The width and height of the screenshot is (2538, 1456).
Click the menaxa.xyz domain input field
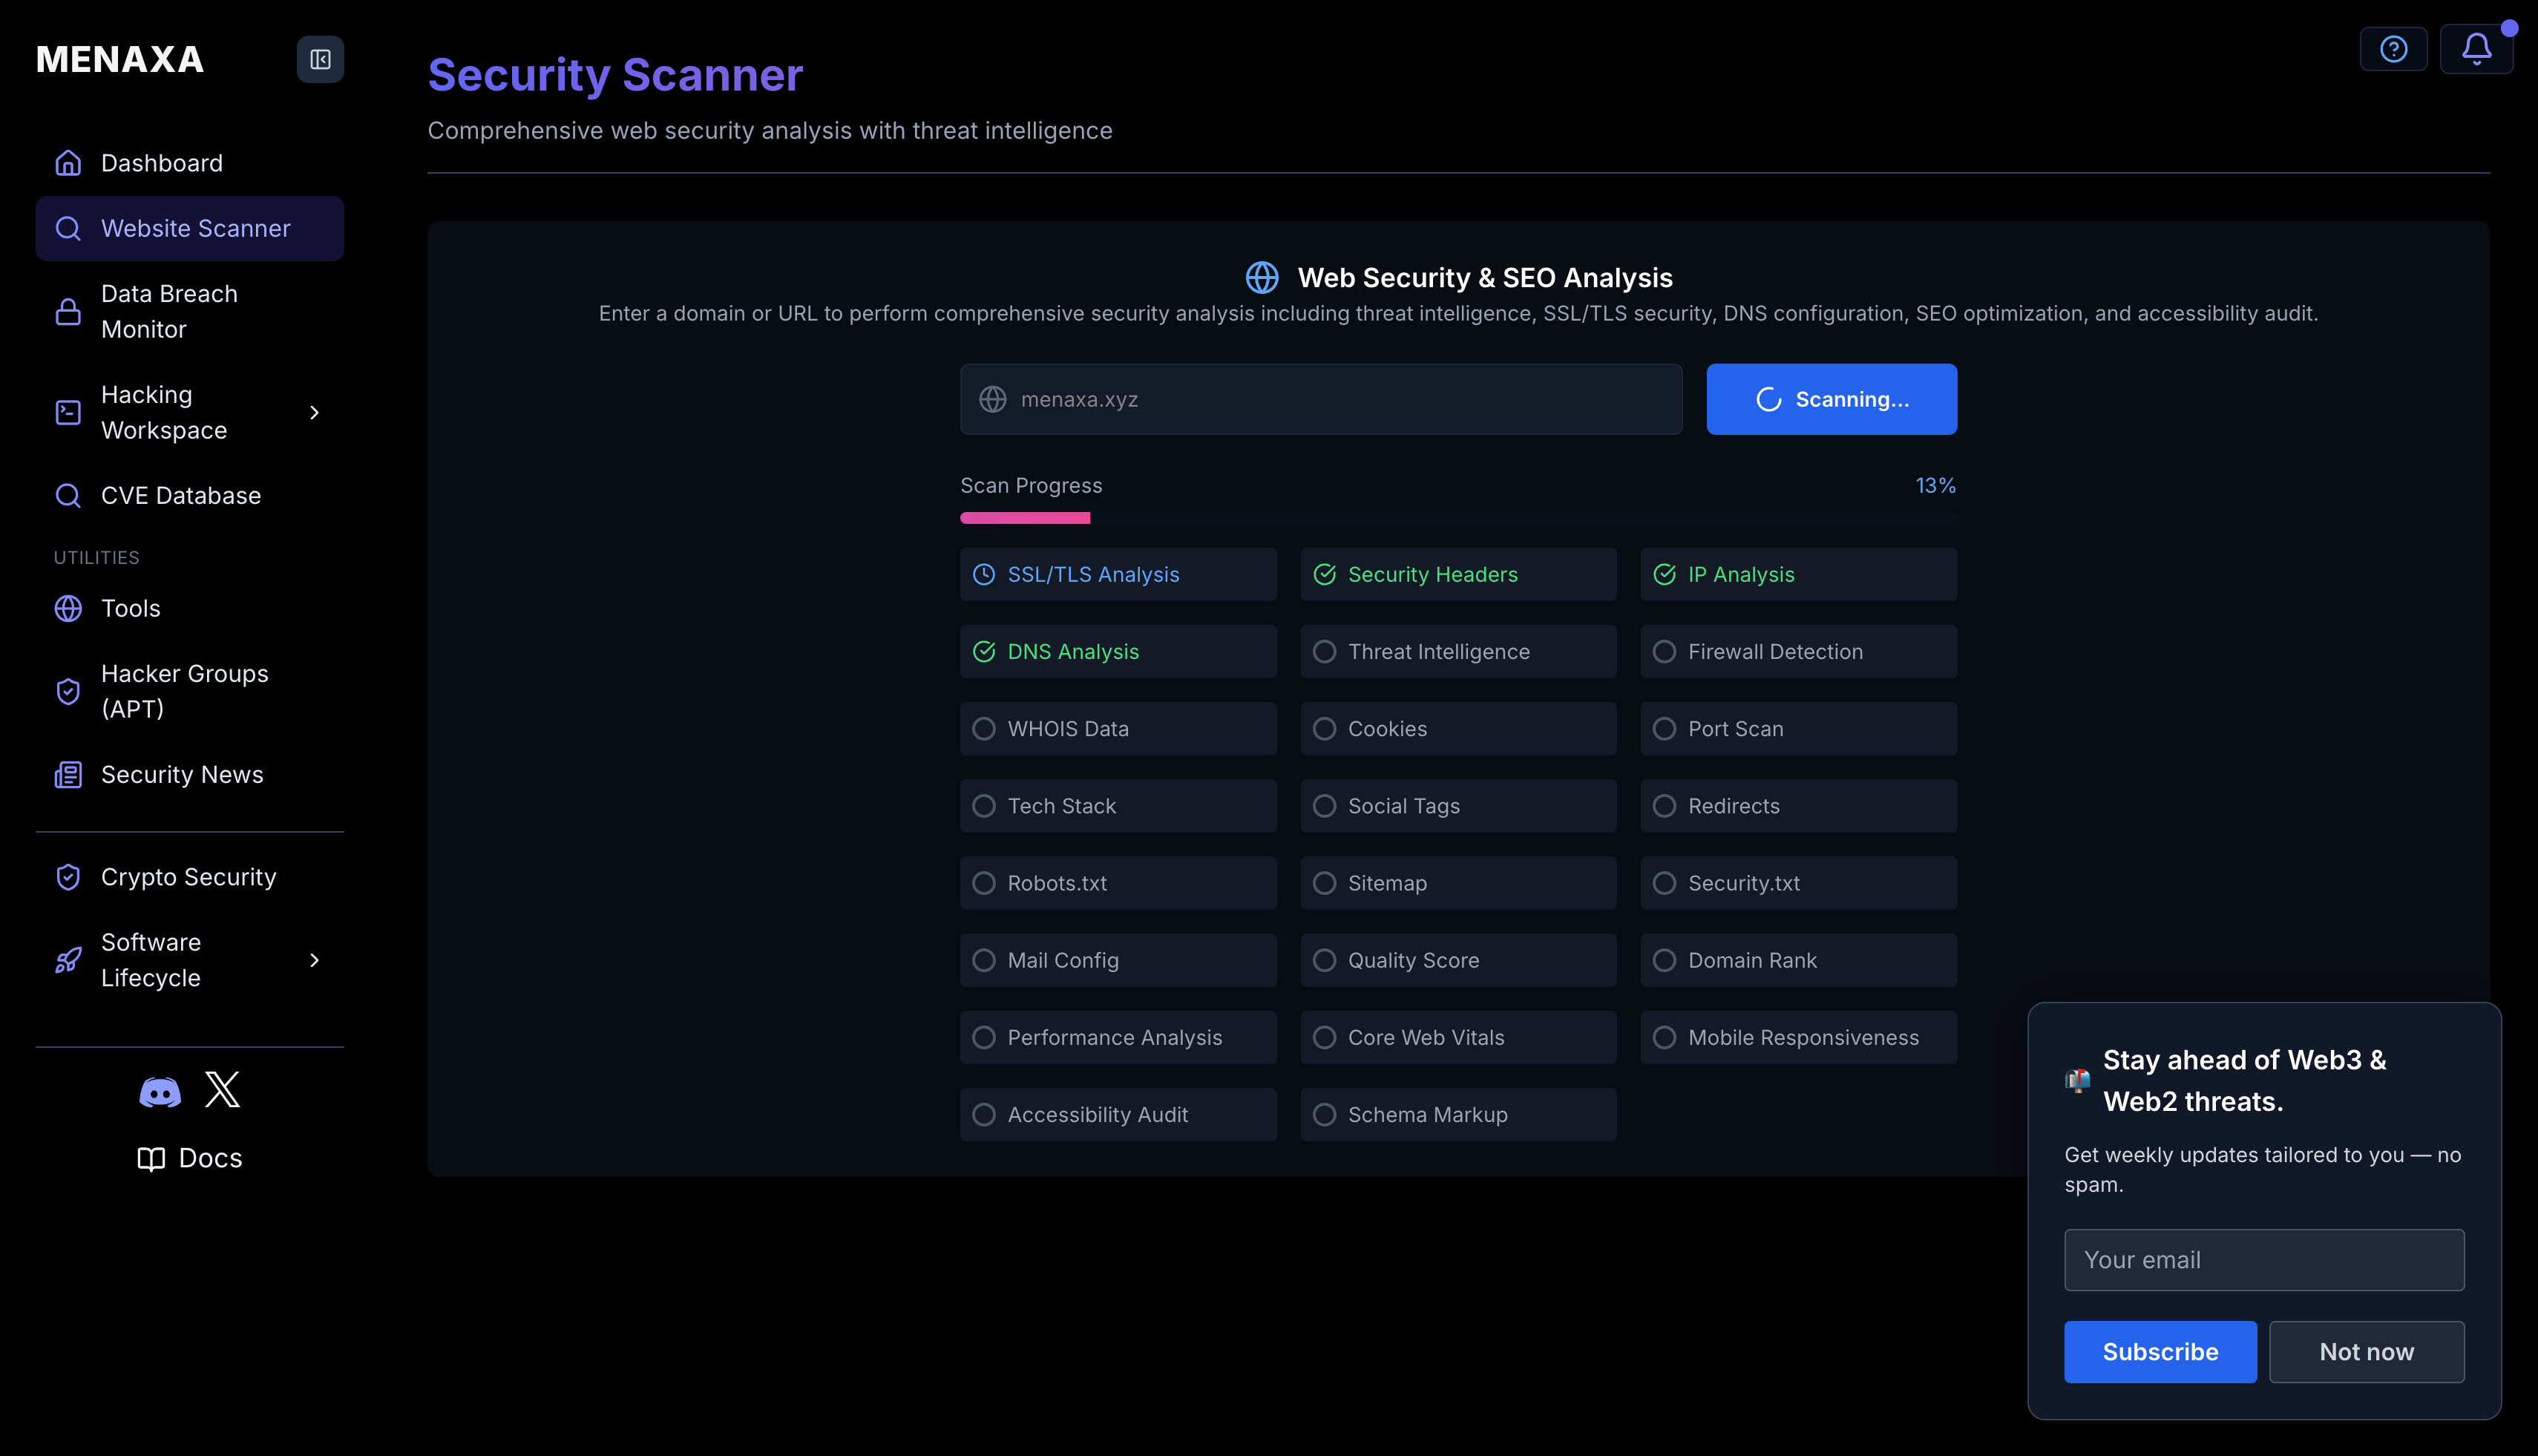click(x=1321, y=399)
